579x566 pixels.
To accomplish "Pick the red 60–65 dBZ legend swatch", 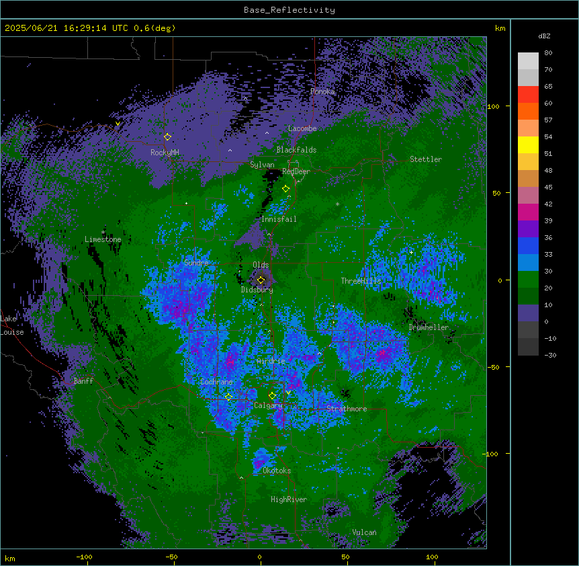I will [528, 95].
